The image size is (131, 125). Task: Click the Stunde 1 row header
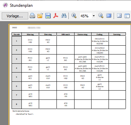coord(17,41)
